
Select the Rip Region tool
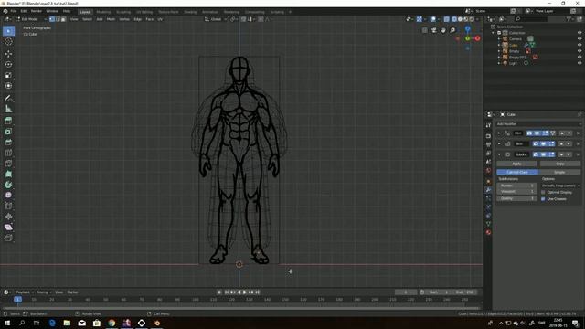[x=8, y=238]
